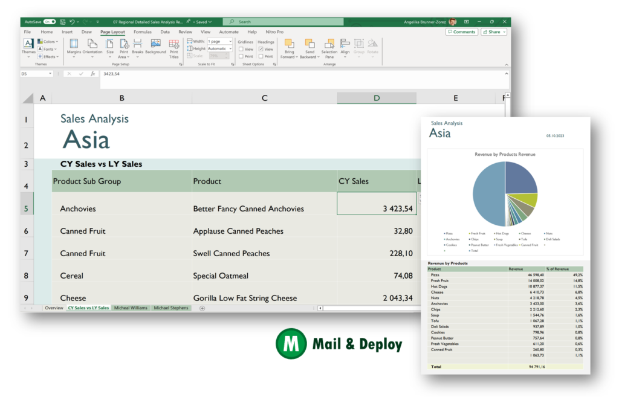Switch to the Data tab
Screen dimensions: 619x397
(x=165, y=32)
